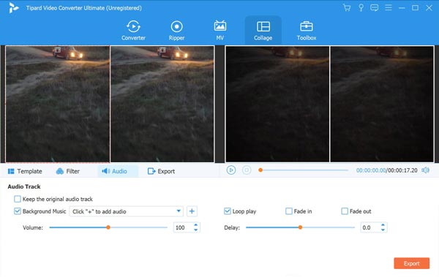Stop the preview playback
The height and width of the screenshot is (277, 439).
(x=247, y=170)
